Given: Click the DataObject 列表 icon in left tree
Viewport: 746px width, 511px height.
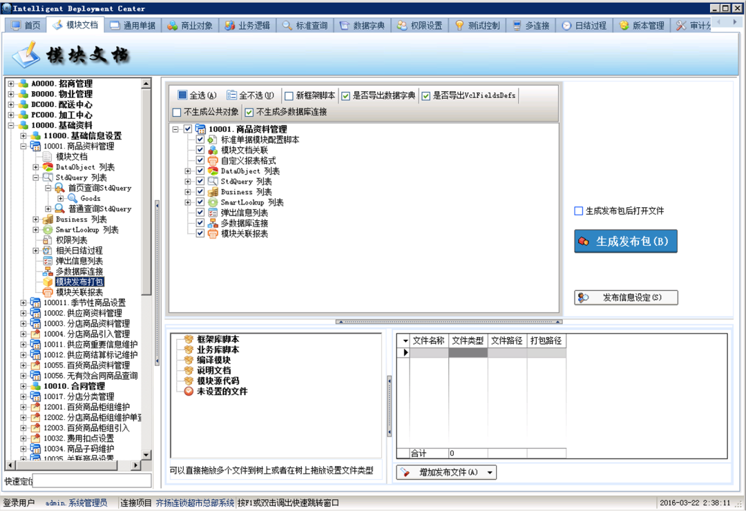Looking at the screenshot, I should pyautogui.click(x=48, y=167).
